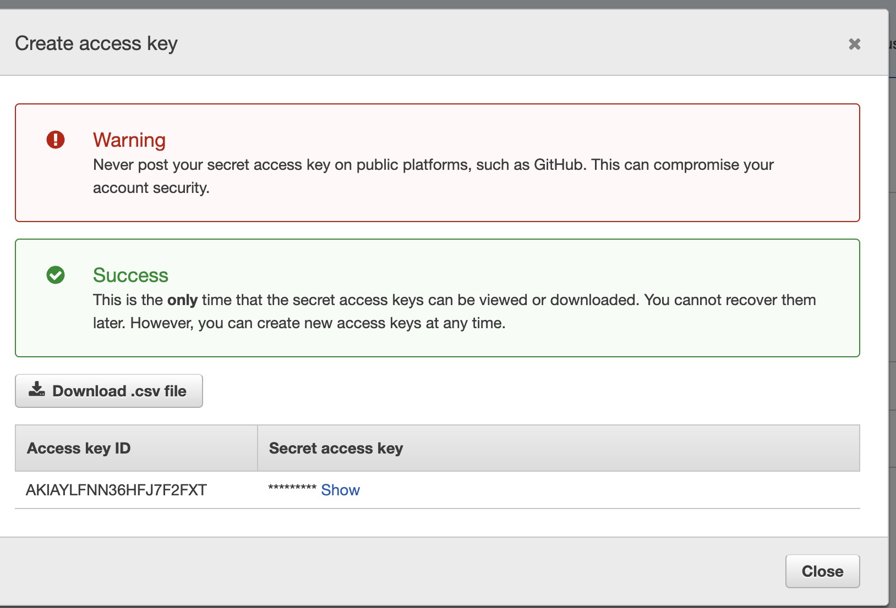Click the masked secret key asterisks

292,489
